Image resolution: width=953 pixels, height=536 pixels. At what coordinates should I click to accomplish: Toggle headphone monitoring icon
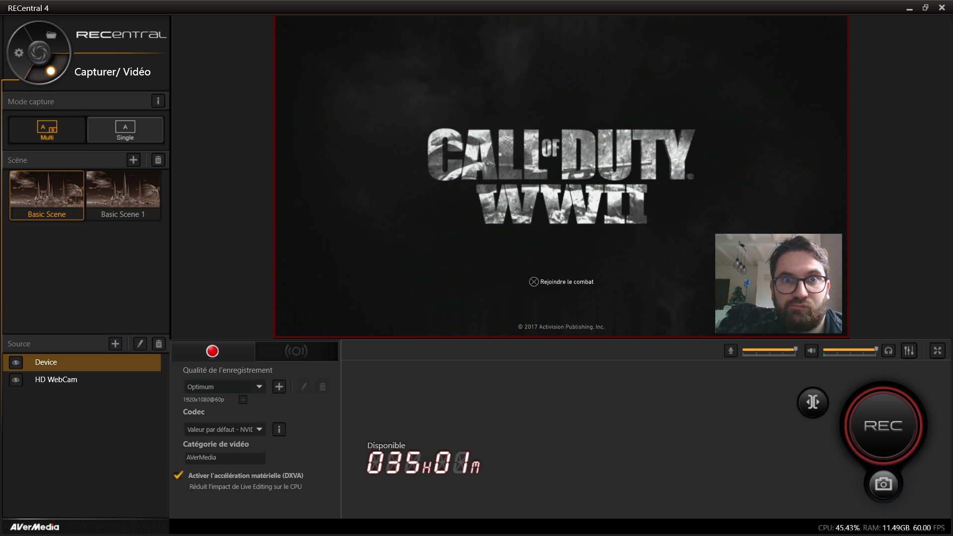click(888, 351)
